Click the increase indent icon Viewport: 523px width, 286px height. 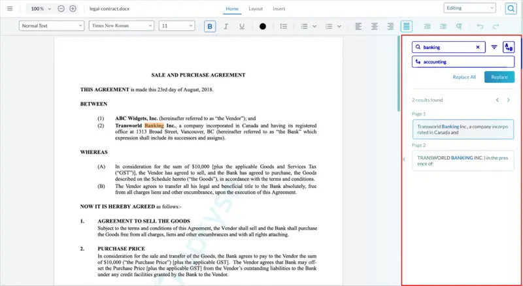443,26
